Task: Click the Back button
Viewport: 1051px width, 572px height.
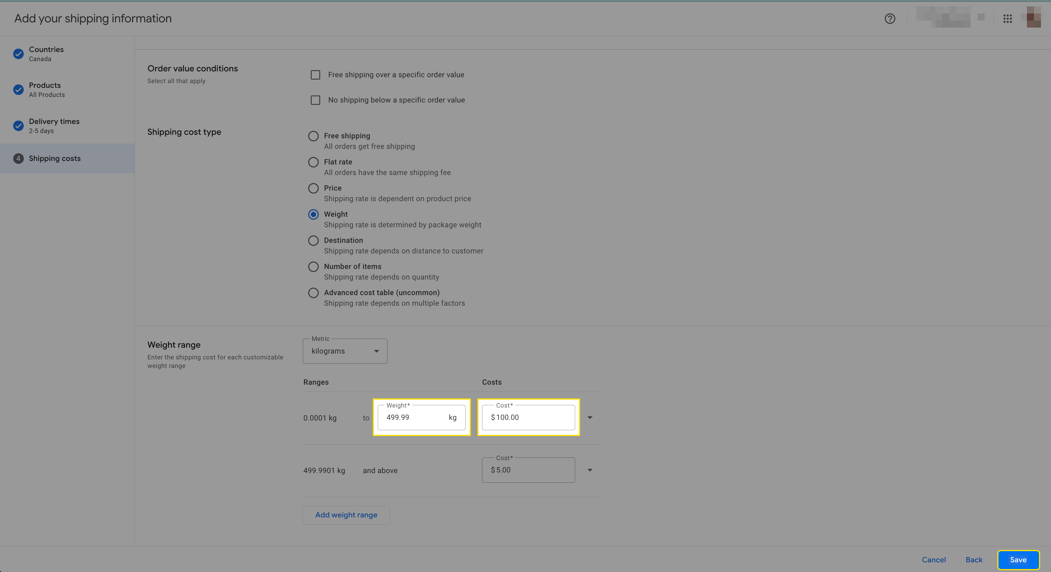Action: (973, 560)
